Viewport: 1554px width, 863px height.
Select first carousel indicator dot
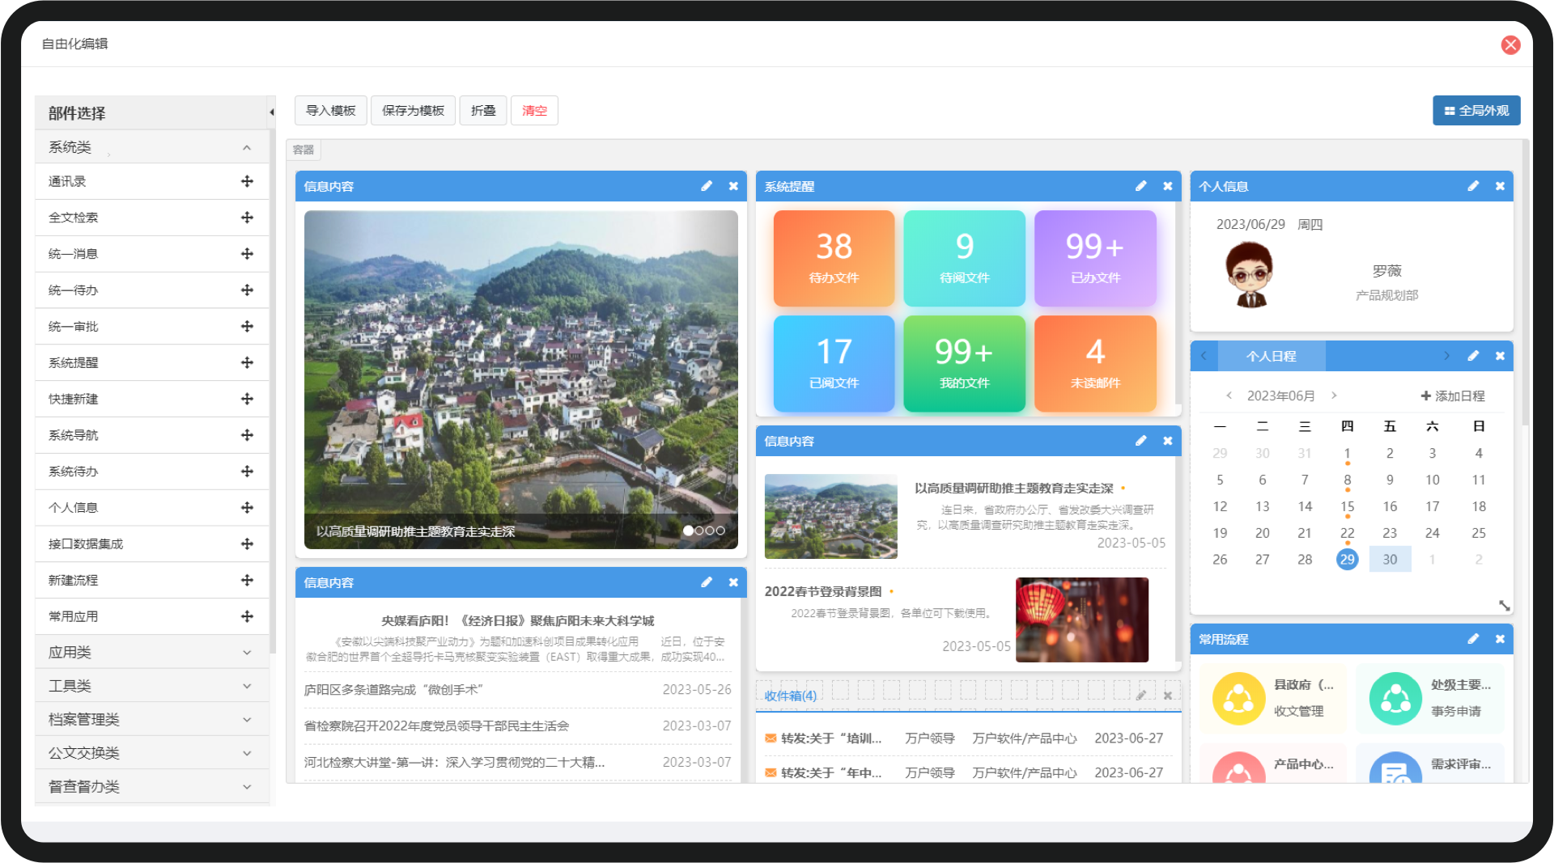pos(688,531)
